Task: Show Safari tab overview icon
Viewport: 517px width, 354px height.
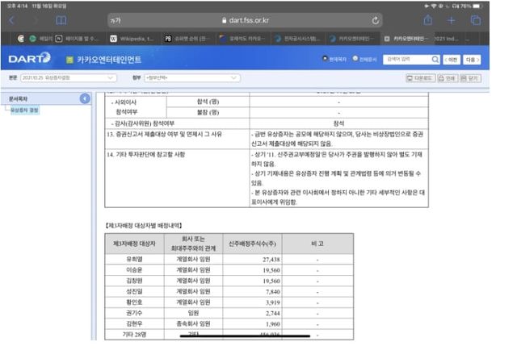Action: tap(476, 19)
